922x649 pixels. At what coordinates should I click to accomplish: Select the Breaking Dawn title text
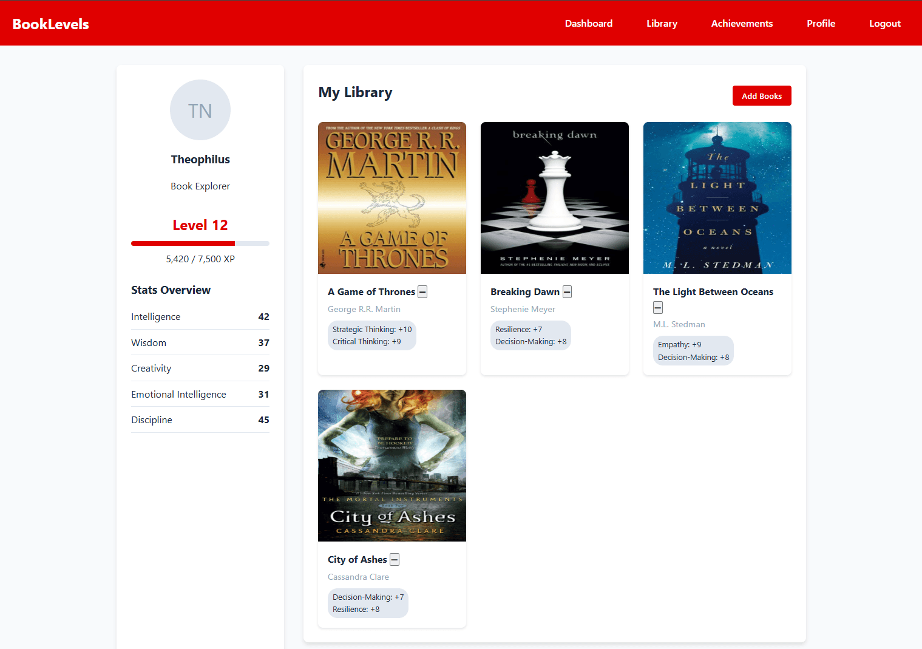[x=525, y=292]
